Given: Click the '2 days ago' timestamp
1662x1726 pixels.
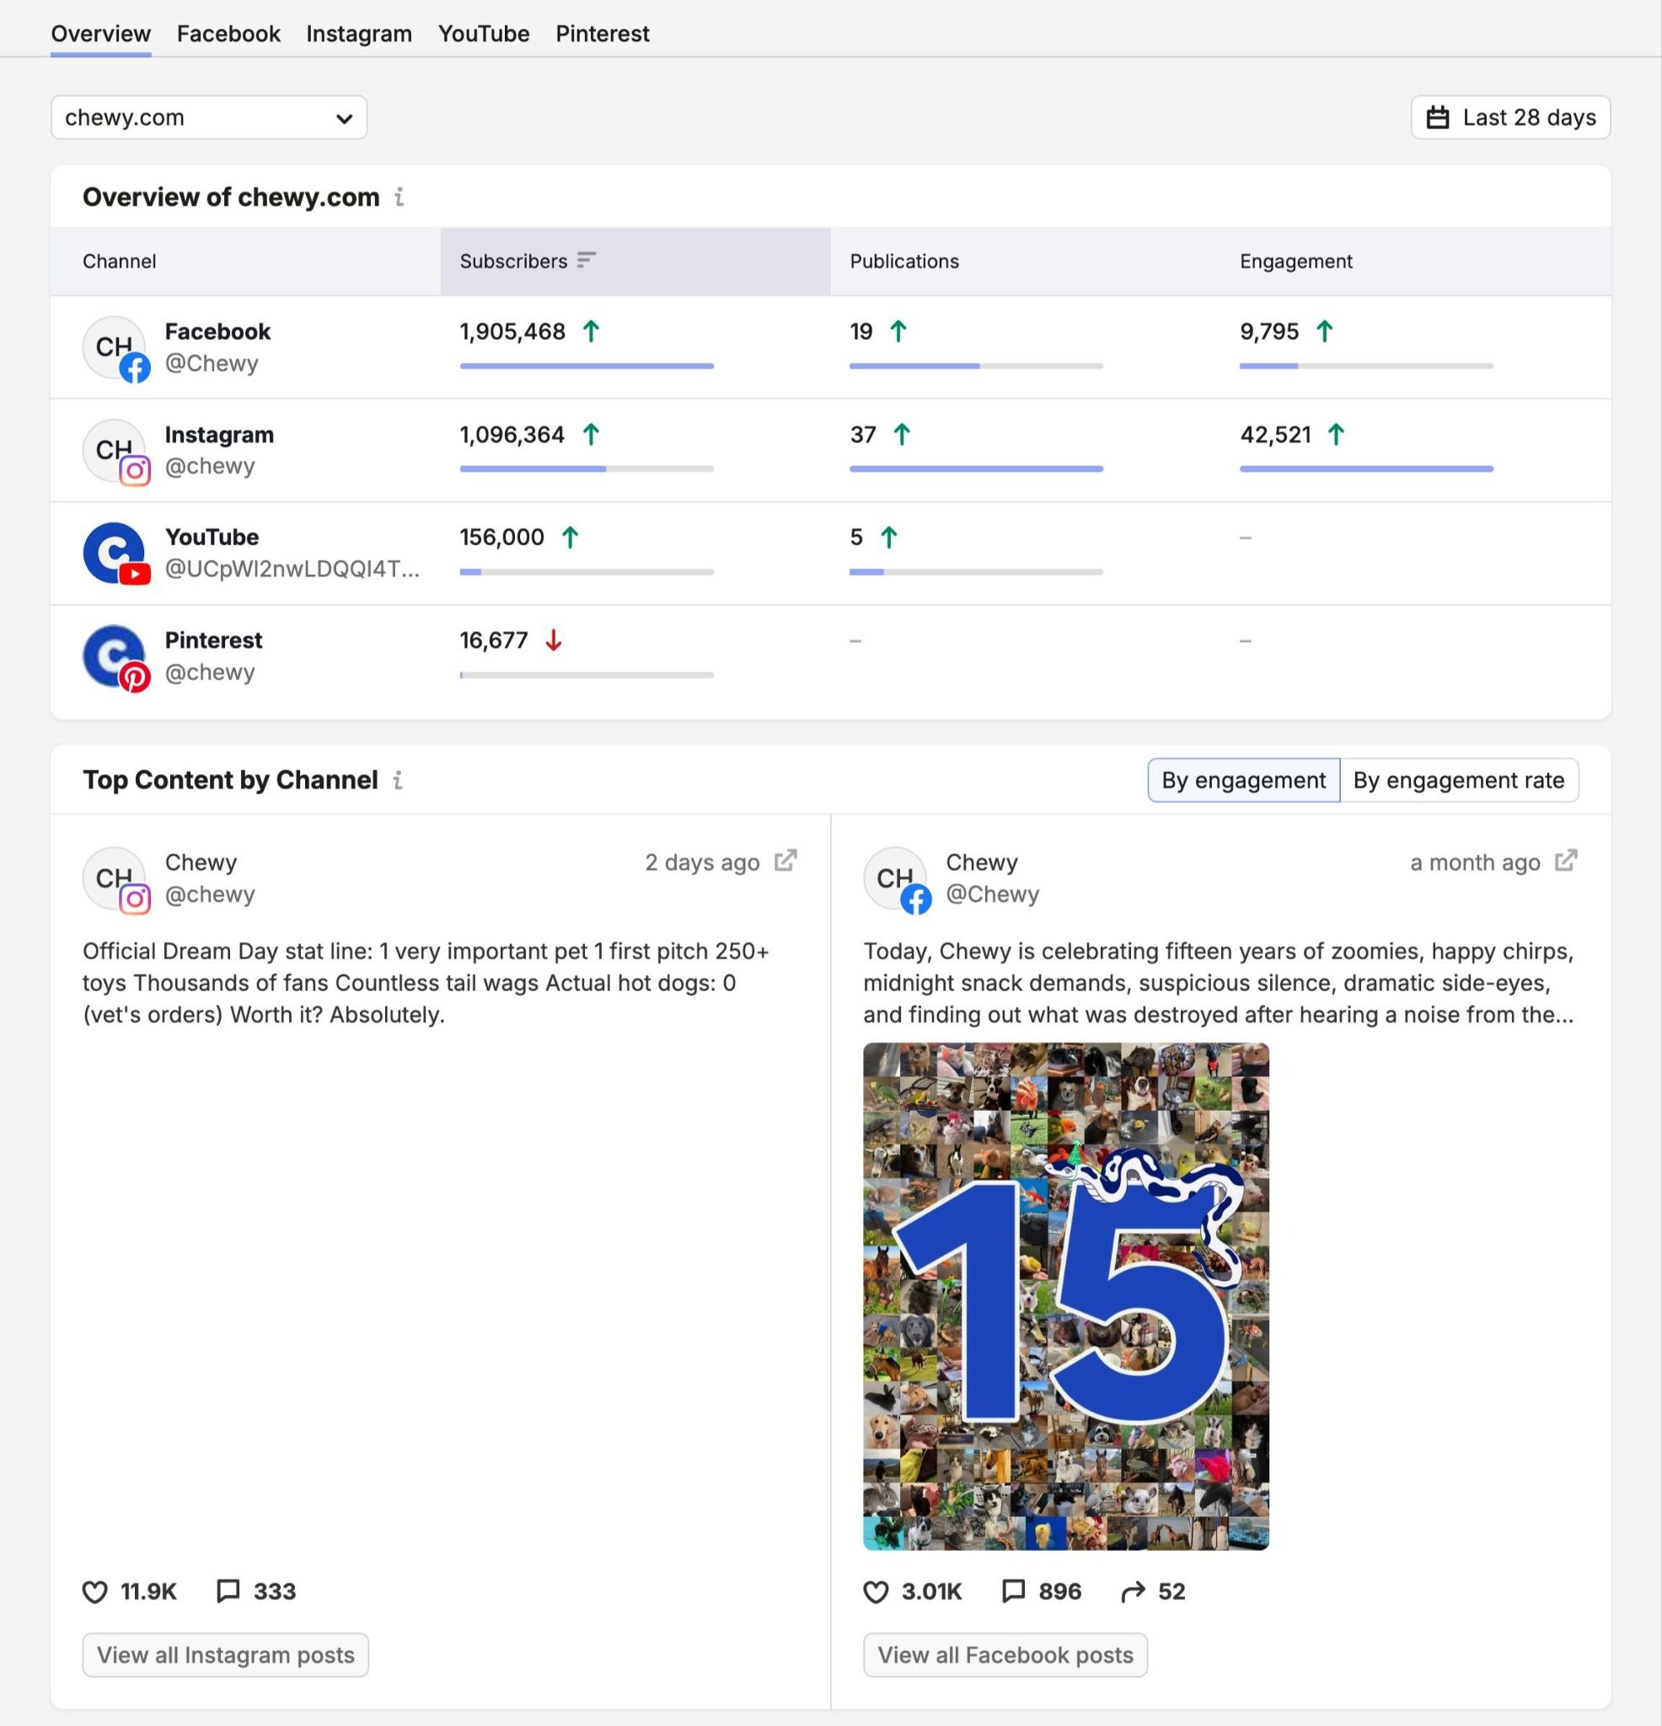Looking at the screenshot, I should click(702, 862).
